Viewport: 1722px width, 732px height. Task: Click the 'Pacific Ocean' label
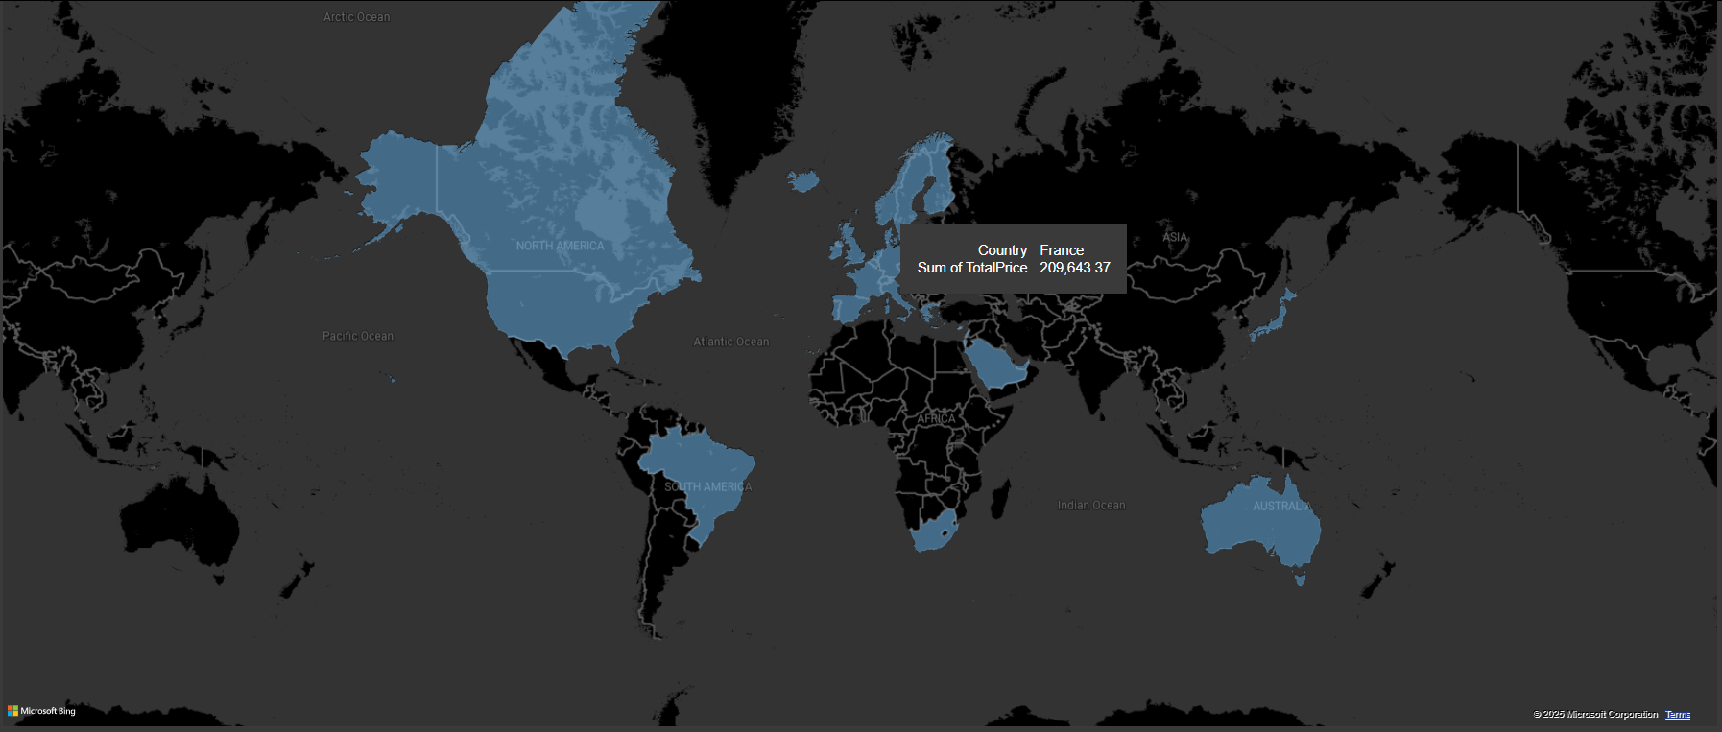358,336
